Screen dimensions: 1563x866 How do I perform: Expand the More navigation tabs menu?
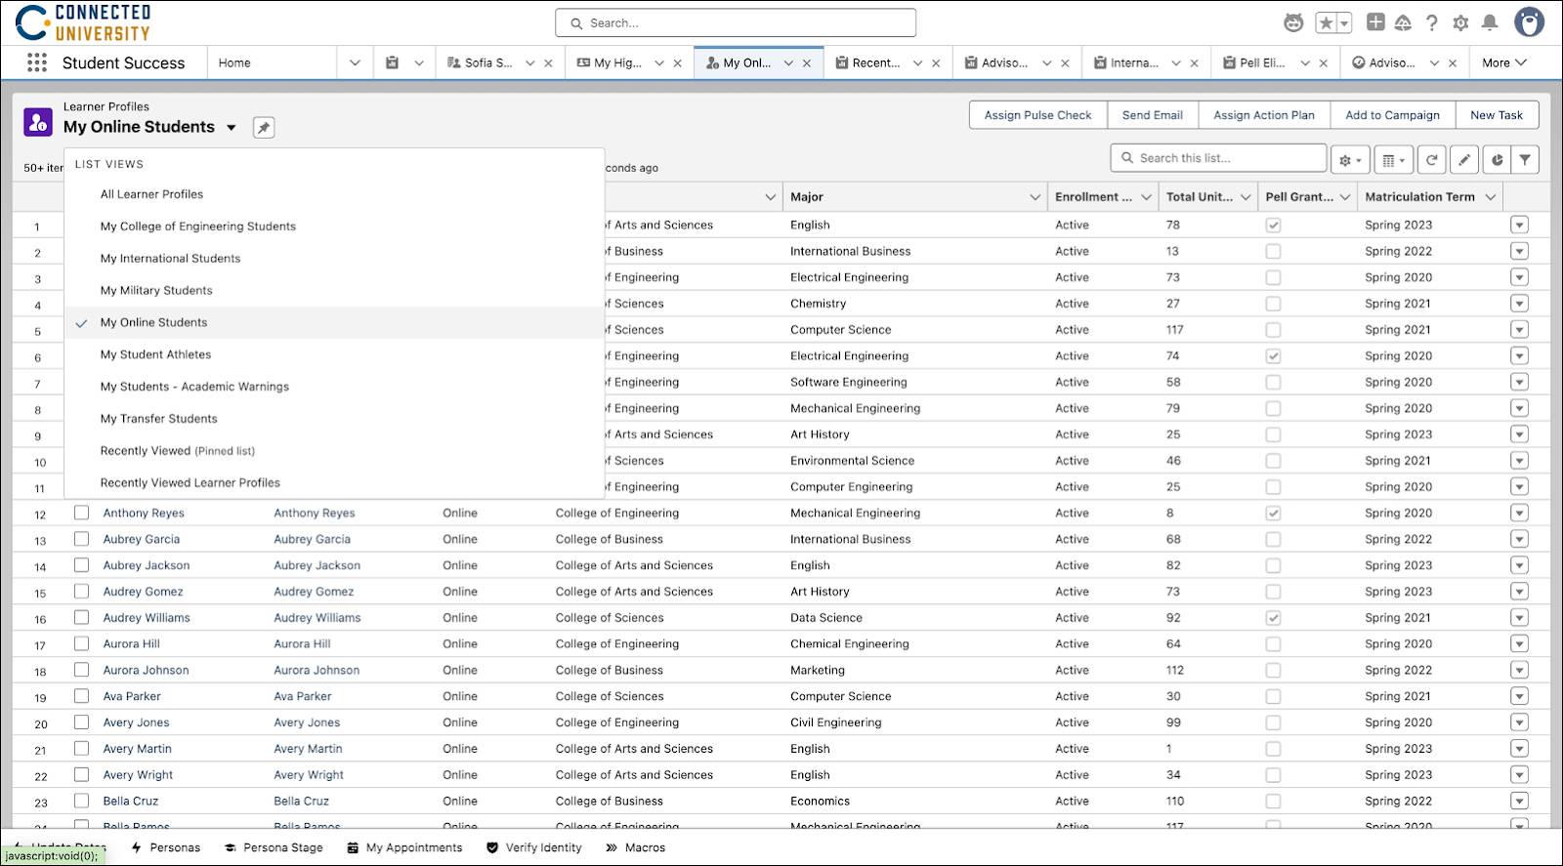1503,62
